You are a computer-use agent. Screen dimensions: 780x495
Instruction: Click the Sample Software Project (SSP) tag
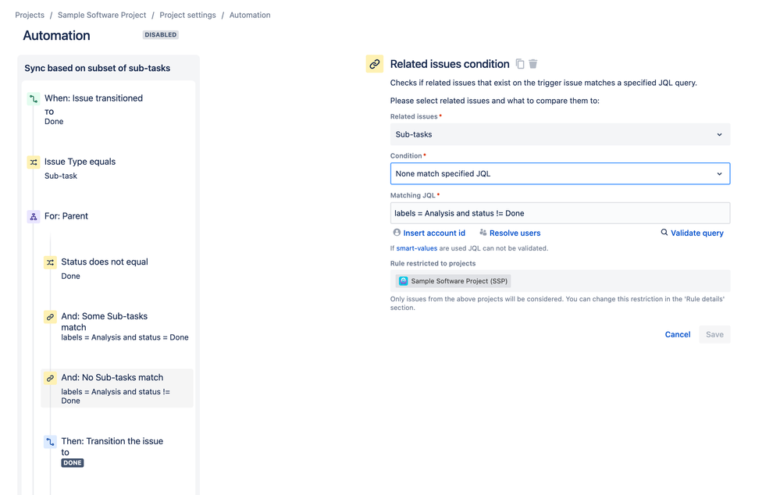click(453, 281)
